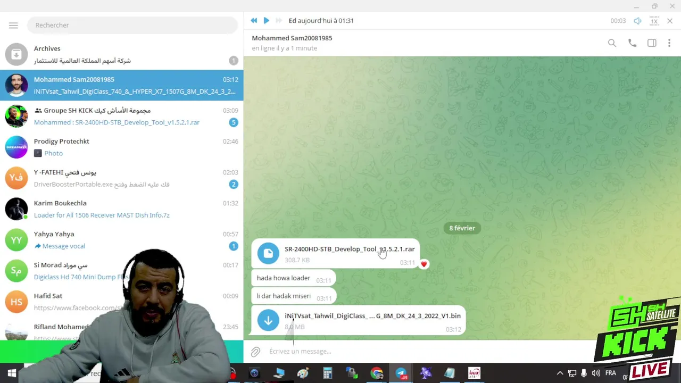This screenshot has height=383, width=681.
Task: Open notebook app icon in taskbar
Action: tap(450, 373)
